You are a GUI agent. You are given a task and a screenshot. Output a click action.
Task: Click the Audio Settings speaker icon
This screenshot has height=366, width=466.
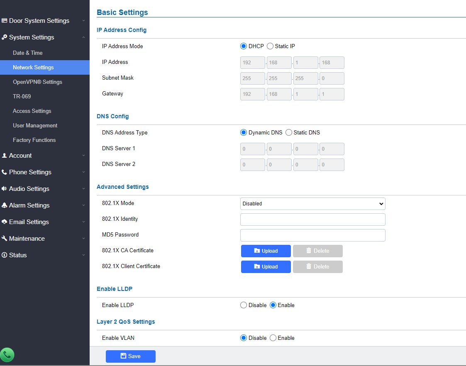4,189
